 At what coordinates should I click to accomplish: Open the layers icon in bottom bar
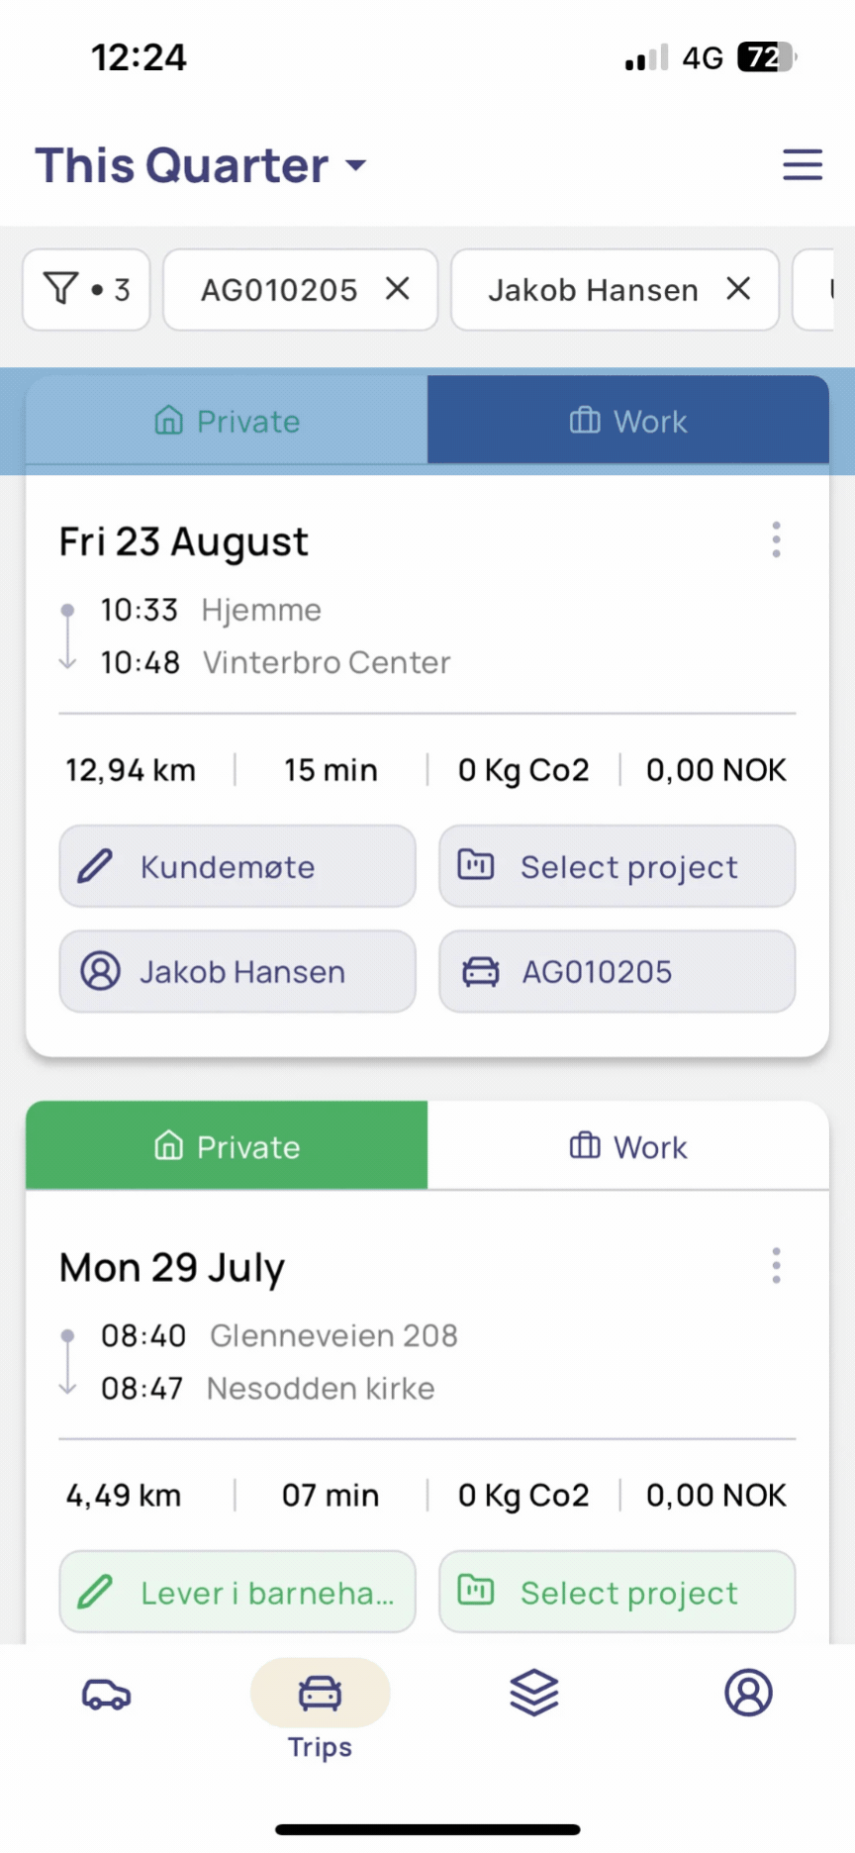pos(534,1693)
